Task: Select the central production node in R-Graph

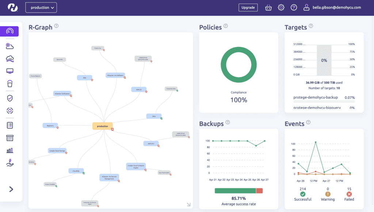Action: 103,126
